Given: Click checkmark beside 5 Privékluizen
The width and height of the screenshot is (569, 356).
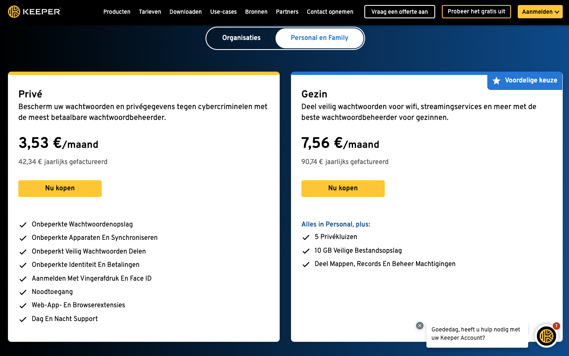Looking at the screenshot, I should [306, 237].
